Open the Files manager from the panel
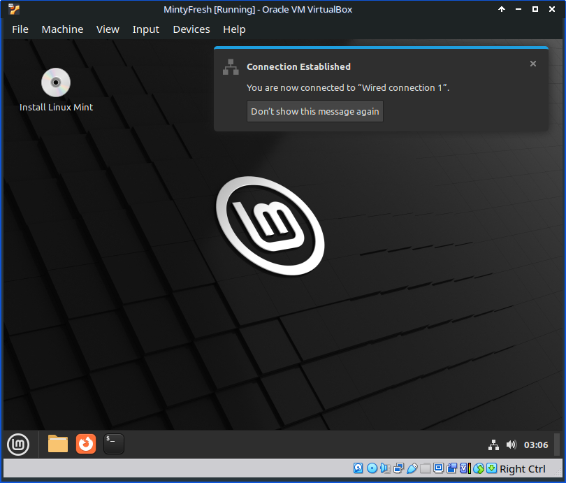This screenshot has width=566, height=483. point(58,444)
